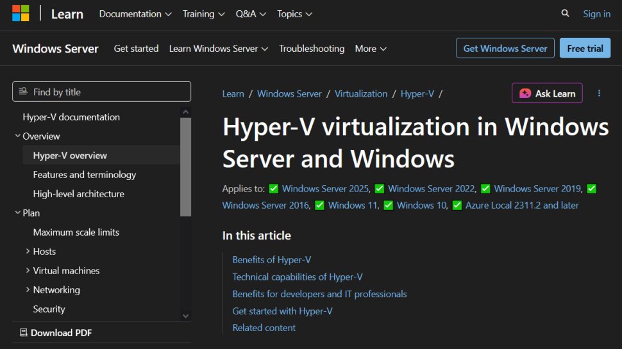Screen dimensions: 622x349
Task: Open High-level architecture page
Action: pyautogui.click(x=78, y=194)
